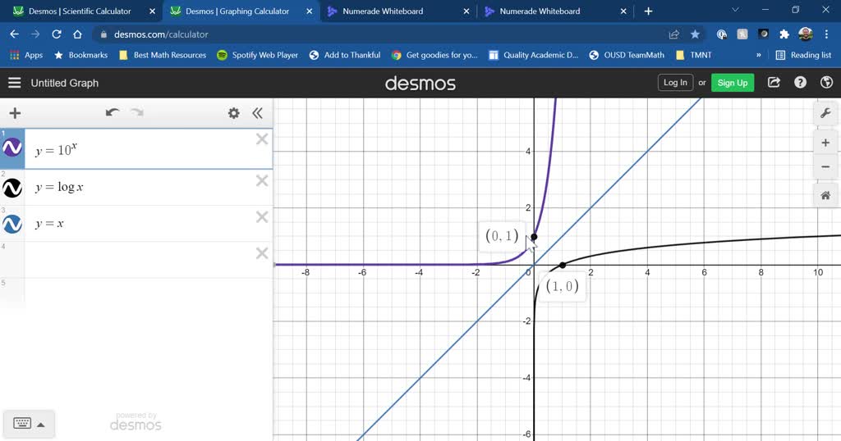Open Best Math Resources bookmark folder
The image size is (841, 441).
pos(163,55)
